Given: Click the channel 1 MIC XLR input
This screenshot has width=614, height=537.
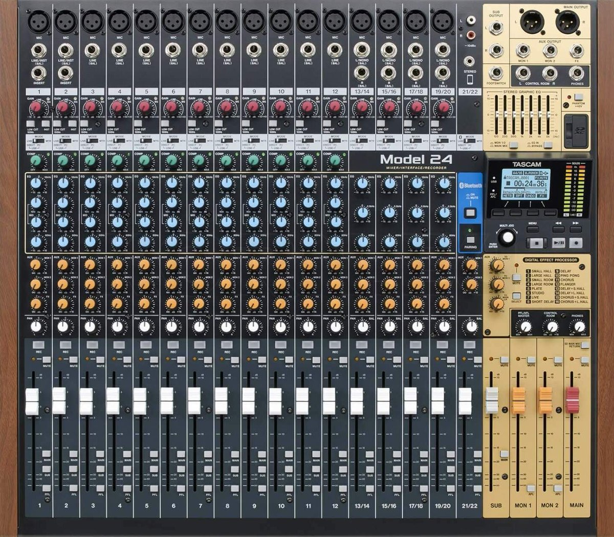Looking at the screenshot, I should [x=39, y=21].
